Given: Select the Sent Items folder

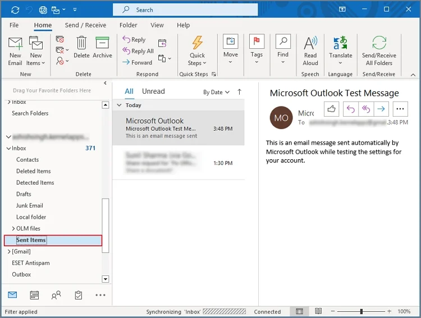Looking at the screenshot, I should click(x=53, y=240).
